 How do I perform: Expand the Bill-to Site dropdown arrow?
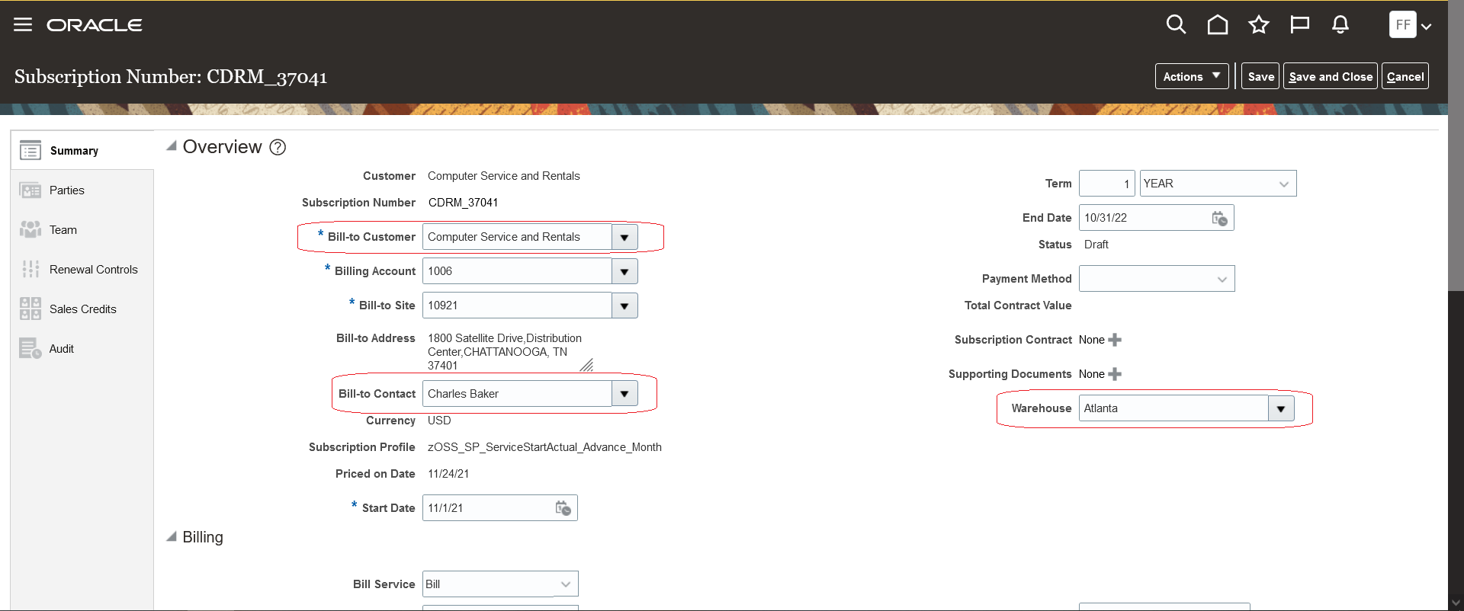(x=624, y=305)
